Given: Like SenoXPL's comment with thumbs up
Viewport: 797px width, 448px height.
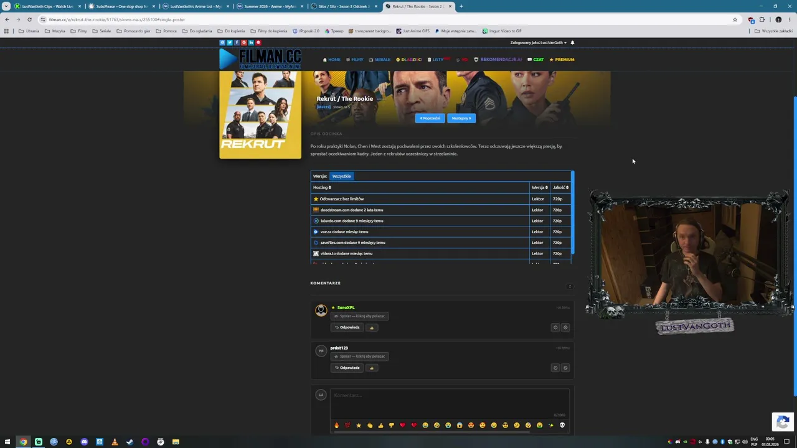Looking at the screenshot, I should tap(372, 327).
